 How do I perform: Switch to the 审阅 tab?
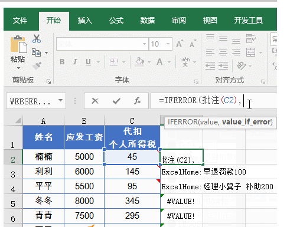click(179, 21)
